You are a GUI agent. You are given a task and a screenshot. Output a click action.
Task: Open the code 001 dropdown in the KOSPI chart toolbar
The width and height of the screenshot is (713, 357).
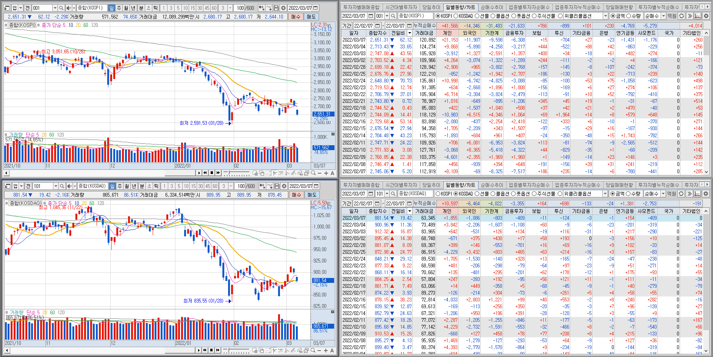point(55,8)
